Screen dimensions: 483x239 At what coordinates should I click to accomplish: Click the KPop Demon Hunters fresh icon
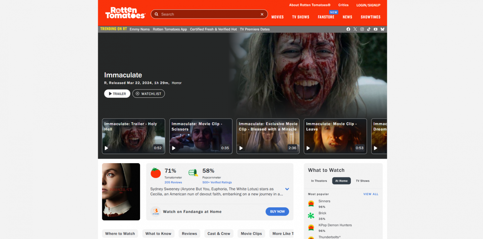tap(311, 228)
